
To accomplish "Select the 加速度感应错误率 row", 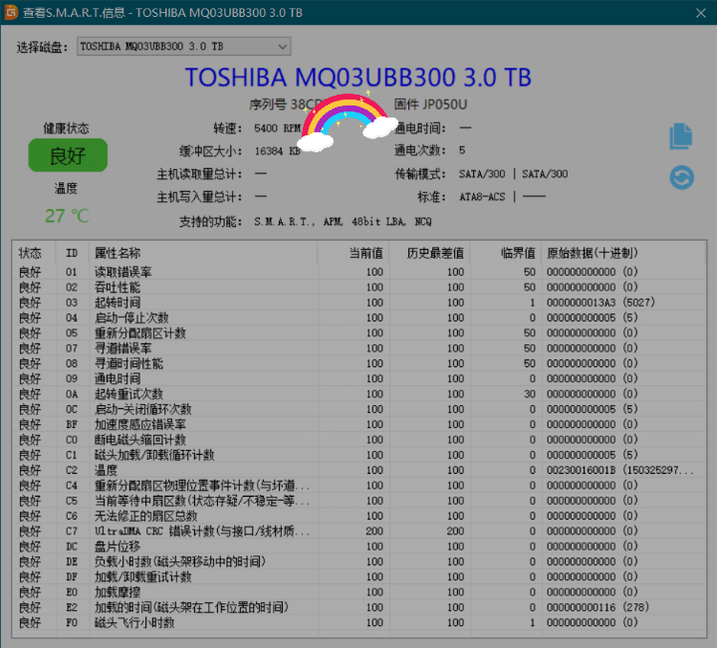I will (x=358, y=424).
